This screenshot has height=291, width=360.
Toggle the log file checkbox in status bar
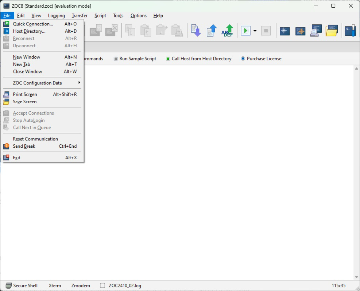102,286
